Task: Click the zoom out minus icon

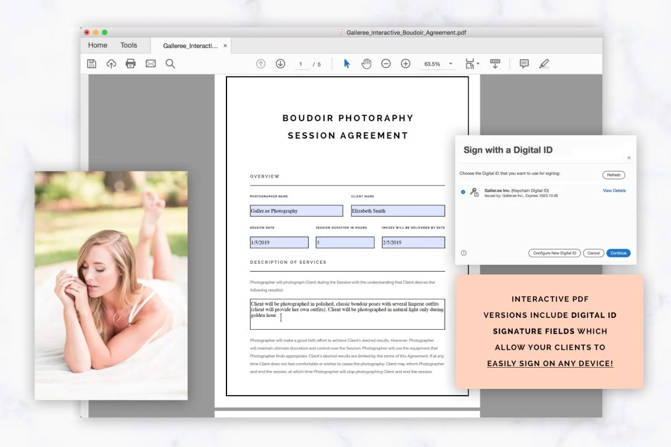Action: tap(386, 64)
